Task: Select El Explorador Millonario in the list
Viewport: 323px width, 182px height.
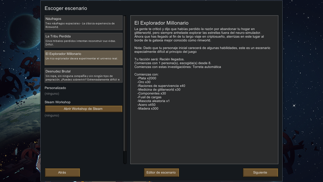Action: click(x=83, y=58)
